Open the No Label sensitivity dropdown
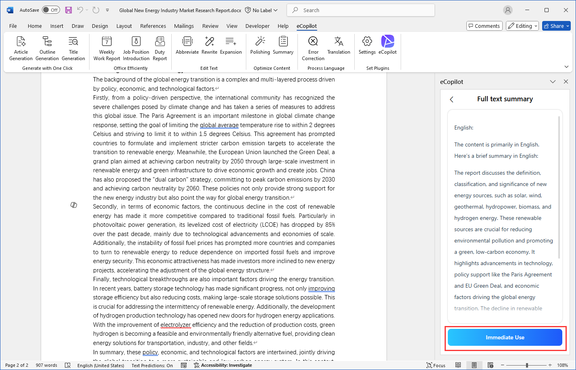Viewport: 576px width, 370px height. tap(261, 10)
